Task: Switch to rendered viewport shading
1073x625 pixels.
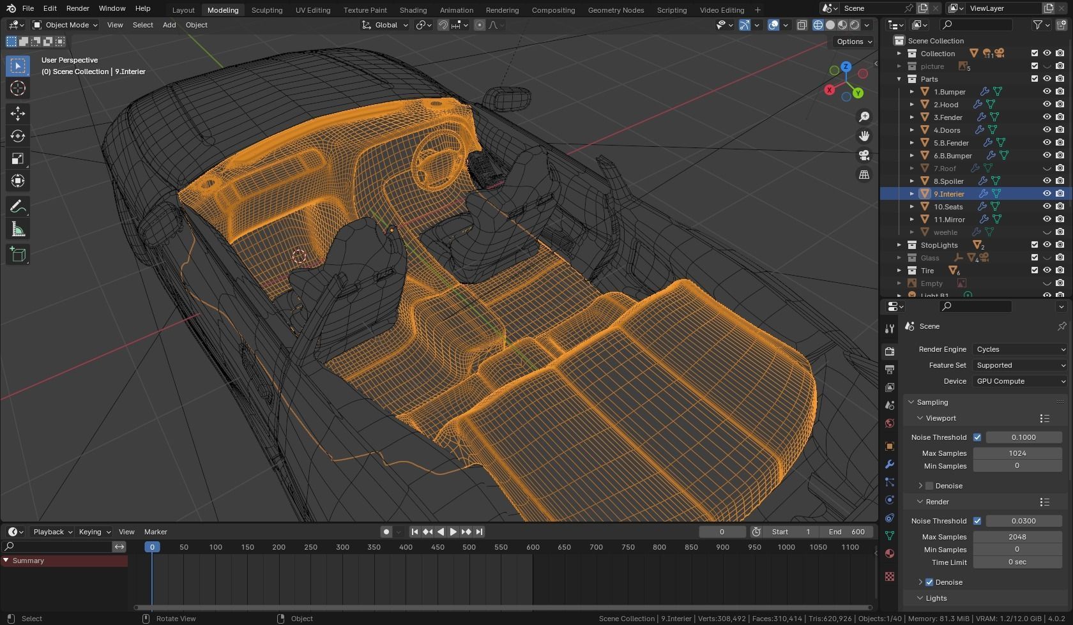Action: coord(855,25)
